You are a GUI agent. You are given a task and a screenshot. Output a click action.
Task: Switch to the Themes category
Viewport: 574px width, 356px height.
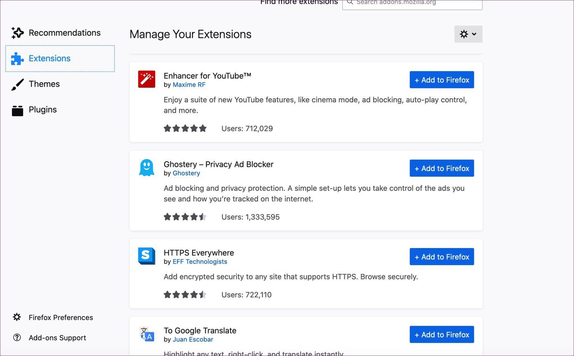click(60, 84)
